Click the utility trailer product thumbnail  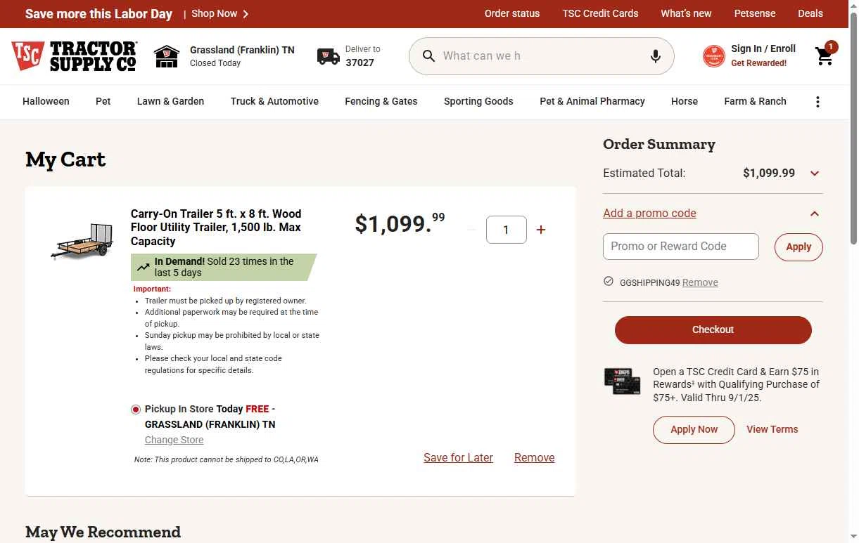click(83, 241)
